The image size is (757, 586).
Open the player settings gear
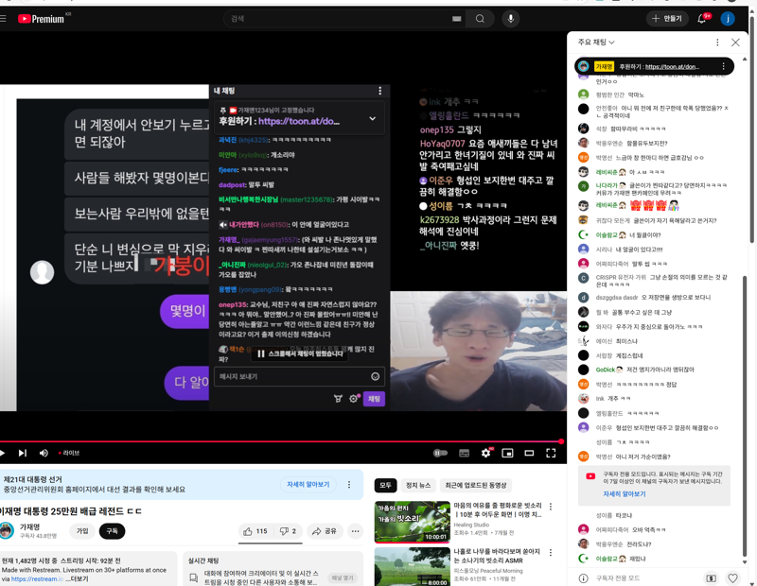pos(486,453)
